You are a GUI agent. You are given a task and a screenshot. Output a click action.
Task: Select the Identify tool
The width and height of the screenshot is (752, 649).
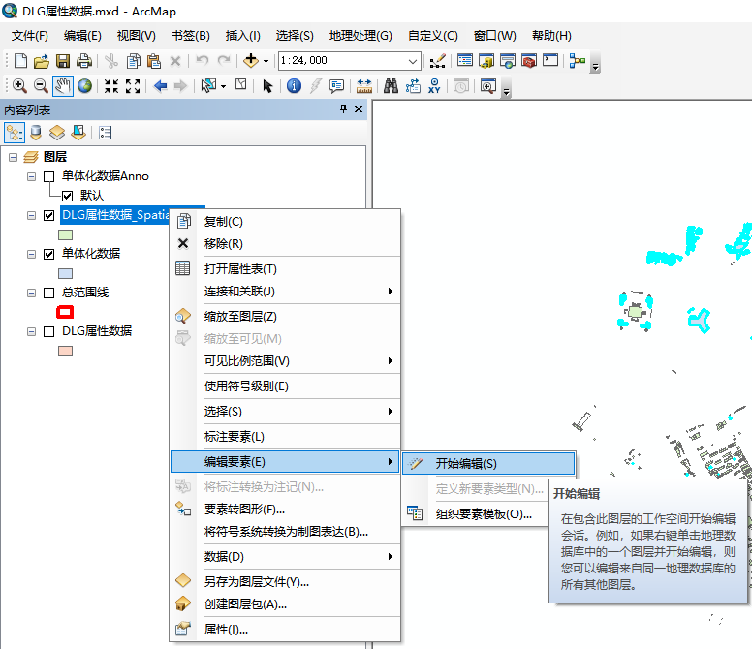294,86
